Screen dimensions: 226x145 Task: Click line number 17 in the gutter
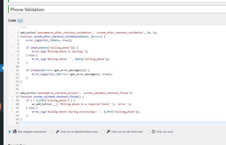(x=17, y=93)
